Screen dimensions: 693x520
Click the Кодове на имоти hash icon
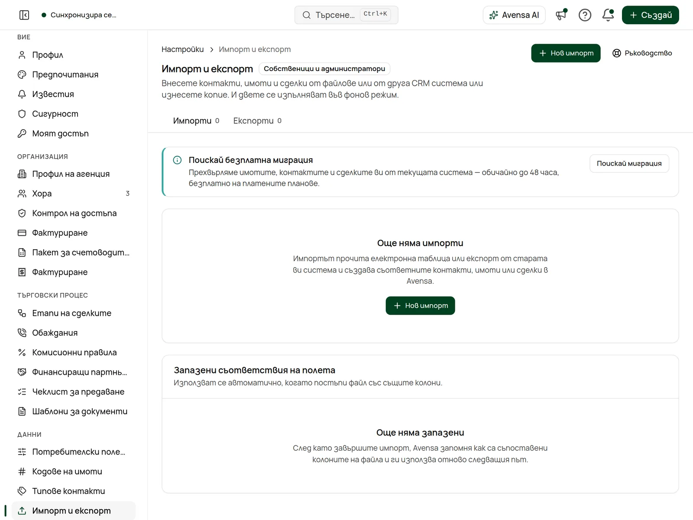[22, 471]
